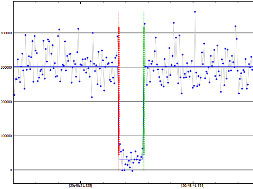Click the 0 label on the Y axis
253x189 pixels.
click(11, 170)
